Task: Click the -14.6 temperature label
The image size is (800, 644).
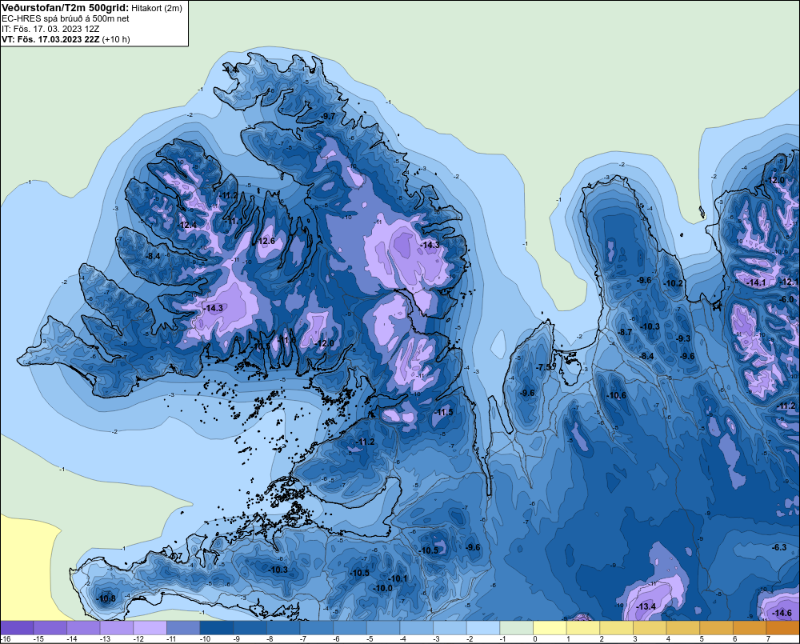Action: 782,613
